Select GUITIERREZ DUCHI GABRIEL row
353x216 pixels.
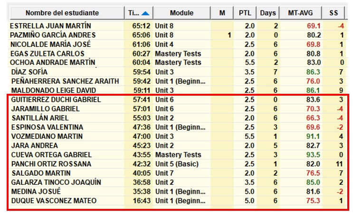[x=56, y=99]
